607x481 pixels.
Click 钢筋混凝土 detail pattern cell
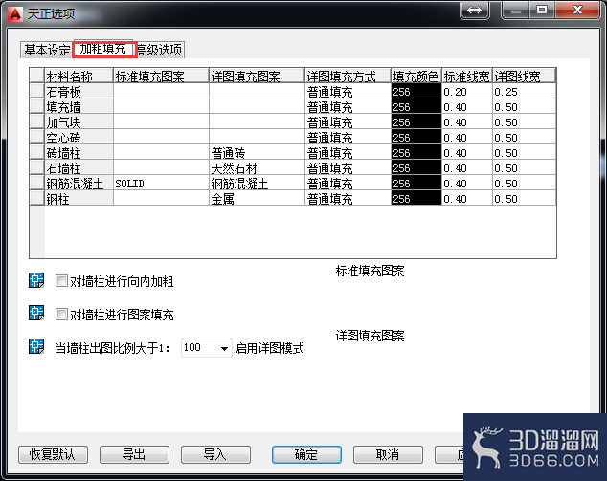coord(257,184)
